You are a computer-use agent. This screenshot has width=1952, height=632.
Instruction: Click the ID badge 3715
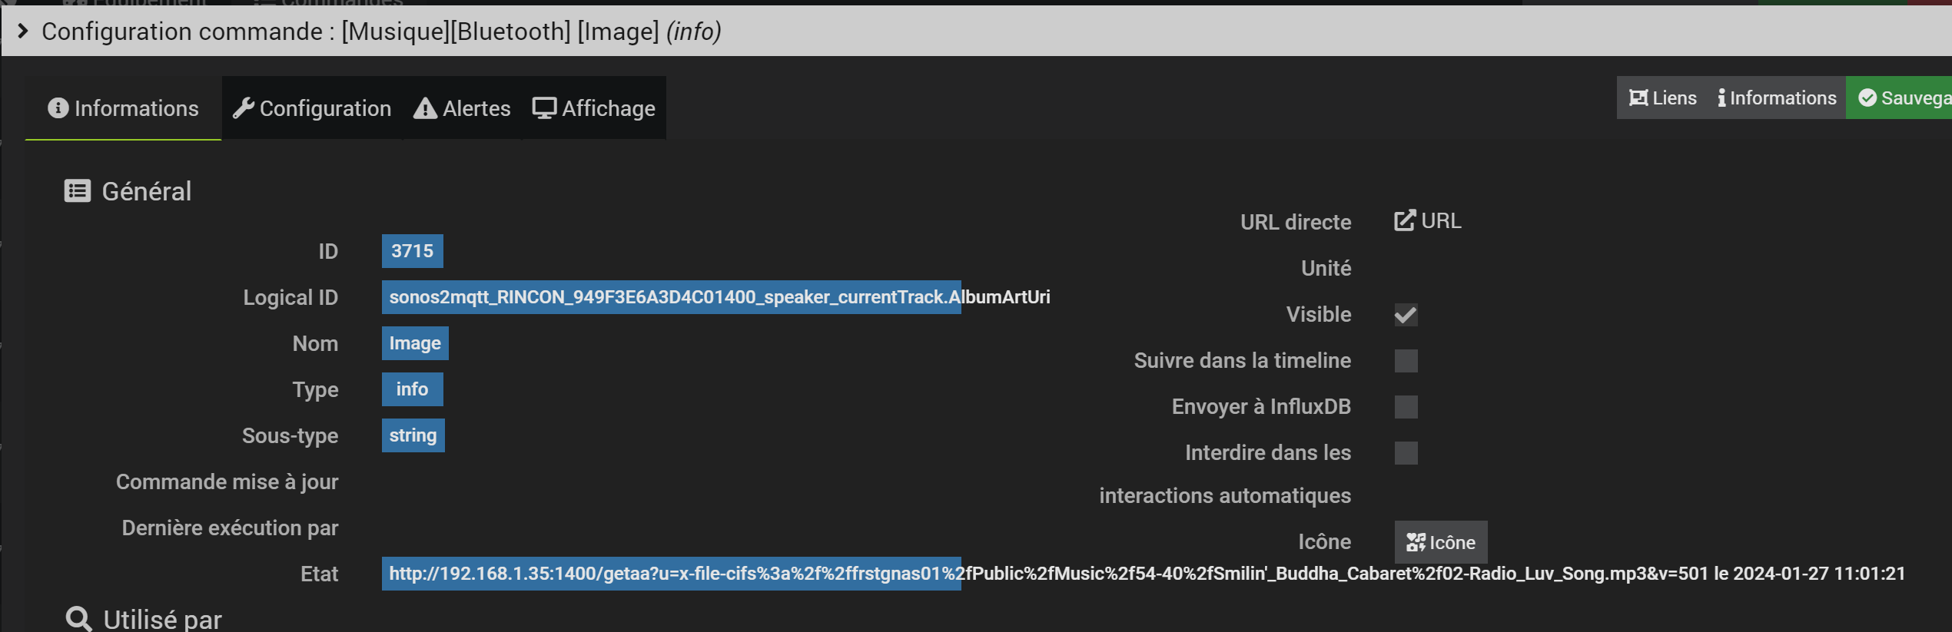pos(412,251)
